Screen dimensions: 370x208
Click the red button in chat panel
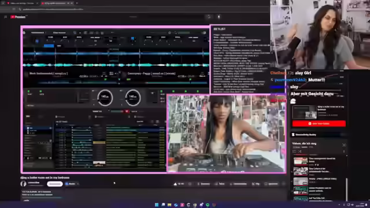319,124
